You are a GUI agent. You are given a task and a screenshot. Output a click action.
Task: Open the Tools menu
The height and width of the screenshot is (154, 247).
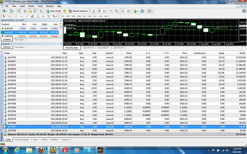(x=40, y=6)
